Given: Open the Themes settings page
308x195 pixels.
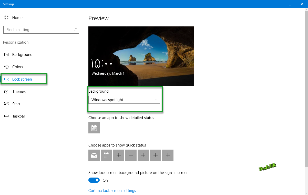Looking at the screenshot, I should [19, 92].
